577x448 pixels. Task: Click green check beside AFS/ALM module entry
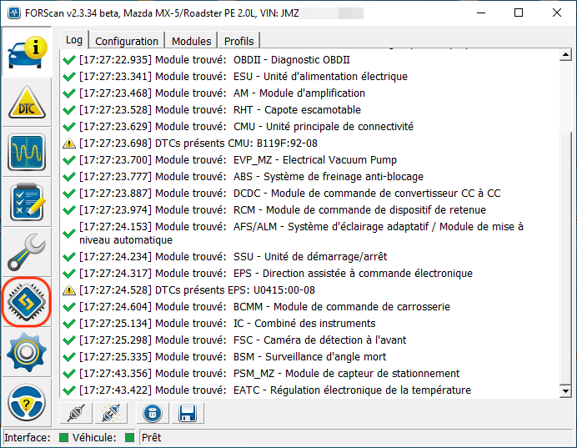(69, 234)
